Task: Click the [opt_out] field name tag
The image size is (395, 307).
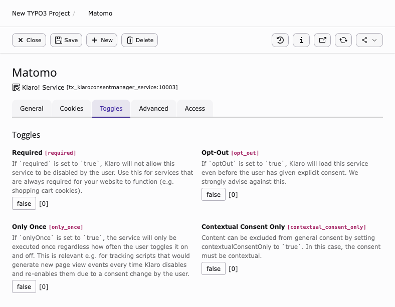Action: (245, 153)
